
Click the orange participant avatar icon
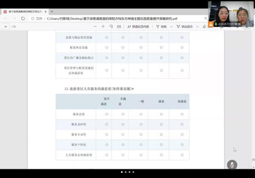pos(211,24)
